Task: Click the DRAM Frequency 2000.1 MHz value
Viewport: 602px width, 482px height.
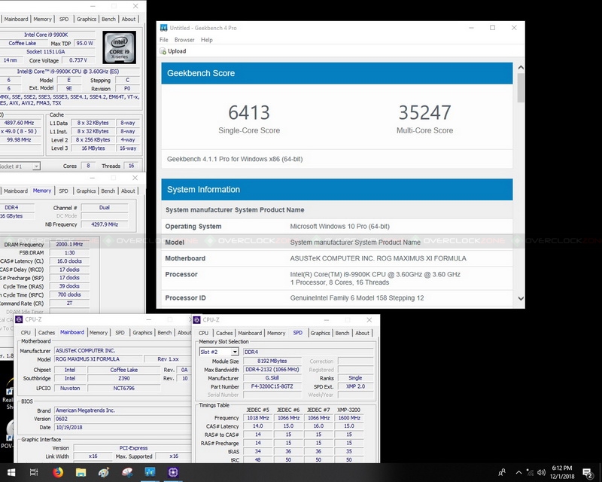Action: (x=69, y=244)
